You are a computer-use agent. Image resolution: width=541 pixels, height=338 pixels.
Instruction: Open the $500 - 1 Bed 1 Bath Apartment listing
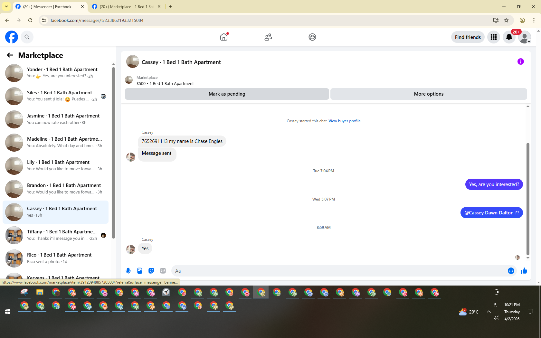point(165,83)
